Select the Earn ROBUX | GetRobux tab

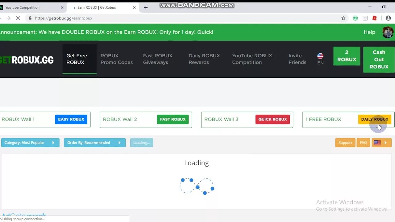point(103,7)
